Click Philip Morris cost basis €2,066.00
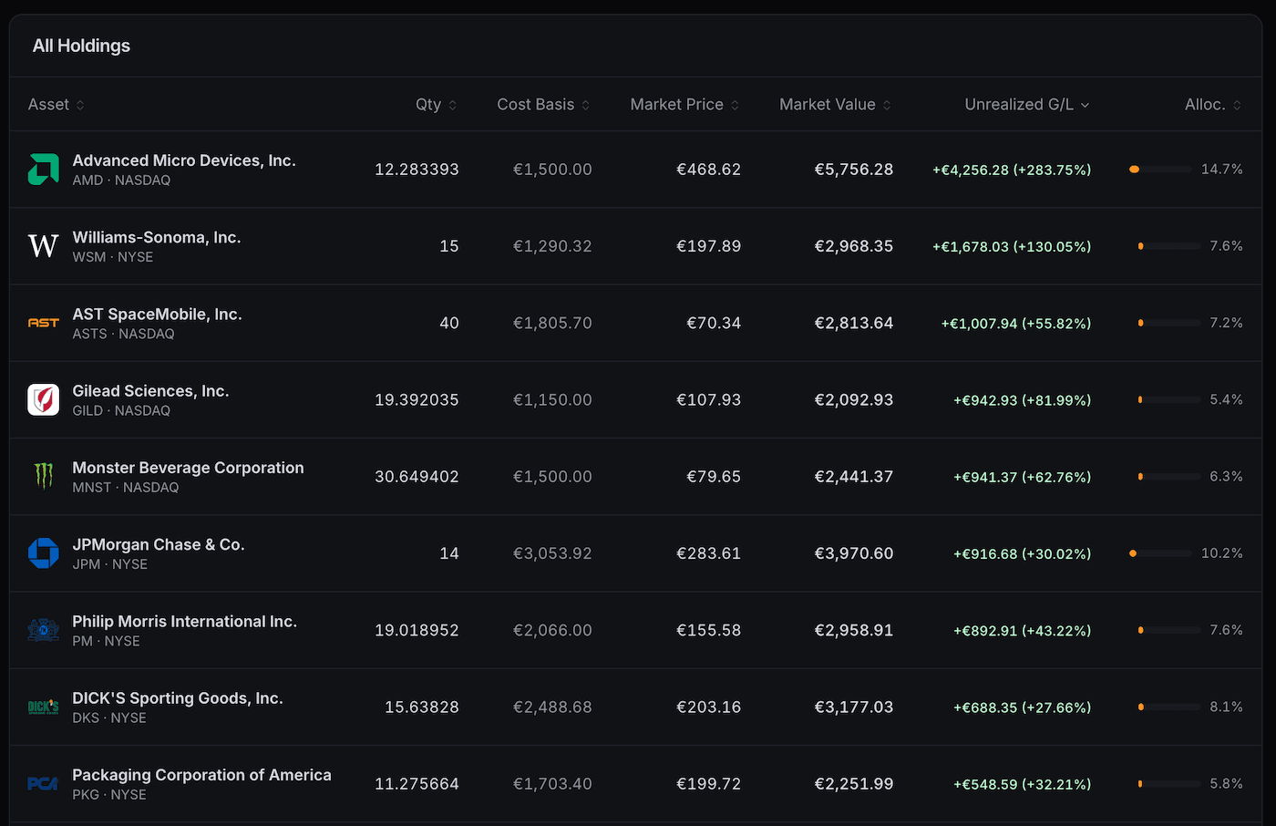This screenshot has height=826, width=1276. point(552,630)
